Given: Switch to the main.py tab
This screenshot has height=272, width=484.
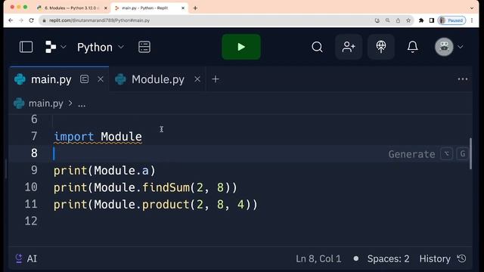Looking at the screenshot, I should coord(51,79).
